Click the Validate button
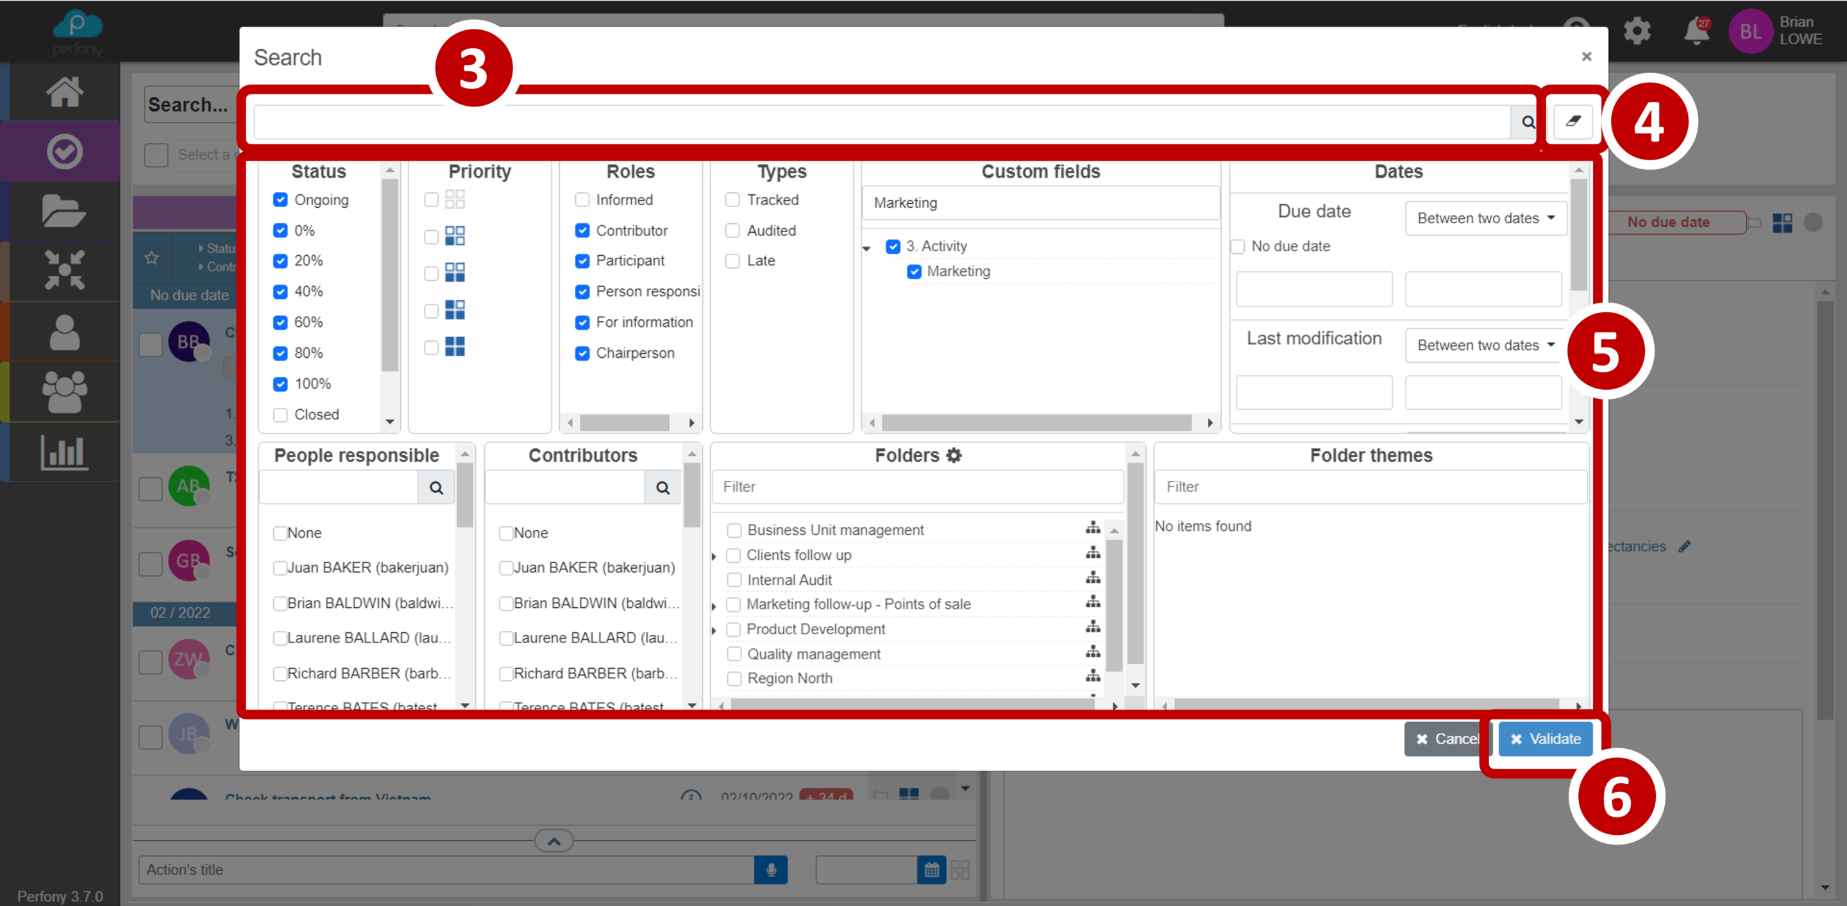Screen dimensions: 1847x906 [1545, 738]
